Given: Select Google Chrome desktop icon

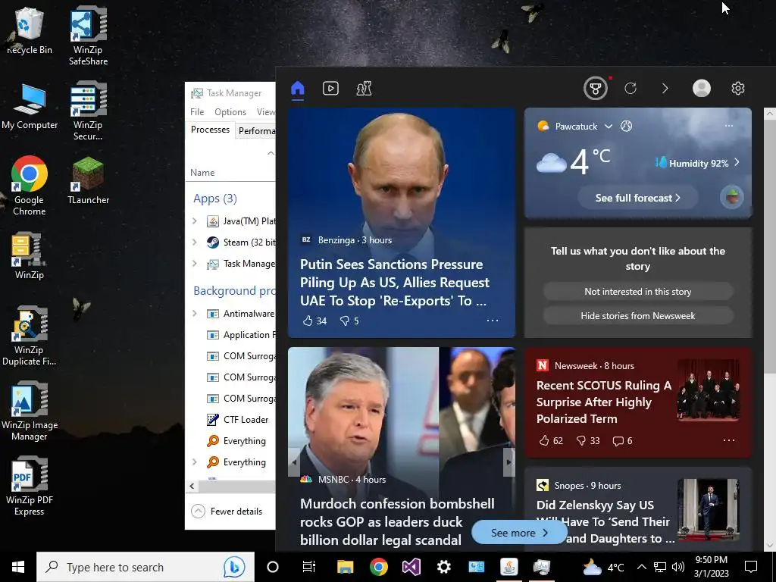Looking at the screenshot, I should click(x=30, y=186).
